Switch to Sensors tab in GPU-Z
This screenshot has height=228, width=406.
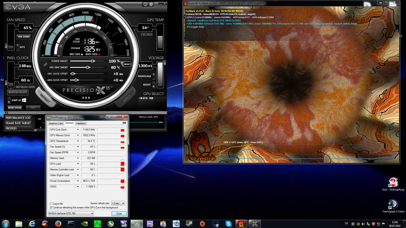tap(69, 123)
